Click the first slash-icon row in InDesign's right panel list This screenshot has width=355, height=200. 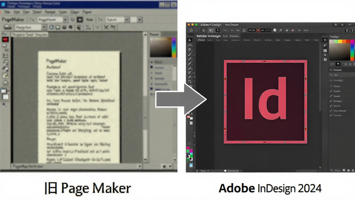coord(342,91)
